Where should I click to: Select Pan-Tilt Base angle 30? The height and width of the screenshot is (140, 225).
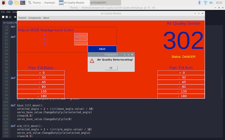pos(41,77)
